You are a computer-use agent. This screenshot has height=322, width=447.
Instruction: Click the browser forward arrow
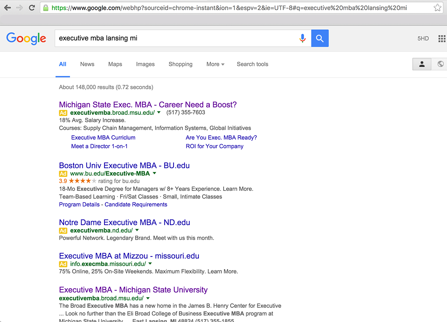[19, 8]
